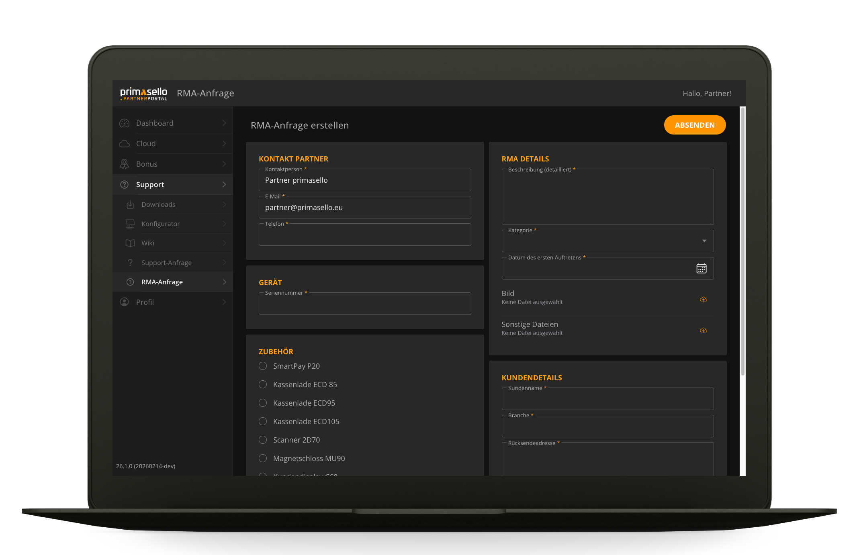Select the Scanner 2D70 radio option
Screen dimensions: 861x555
click(263, 440)
